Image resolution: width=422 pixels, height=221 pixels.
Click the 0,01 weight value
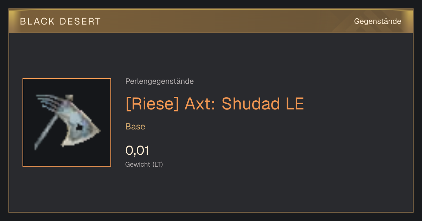click(x=137, y=150)
